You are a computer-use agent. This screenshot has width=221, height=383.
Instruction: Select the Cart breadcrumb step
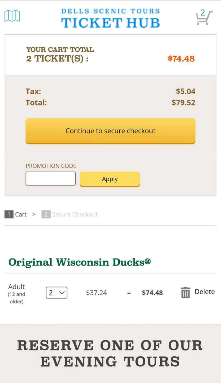(x=21, y=214)
